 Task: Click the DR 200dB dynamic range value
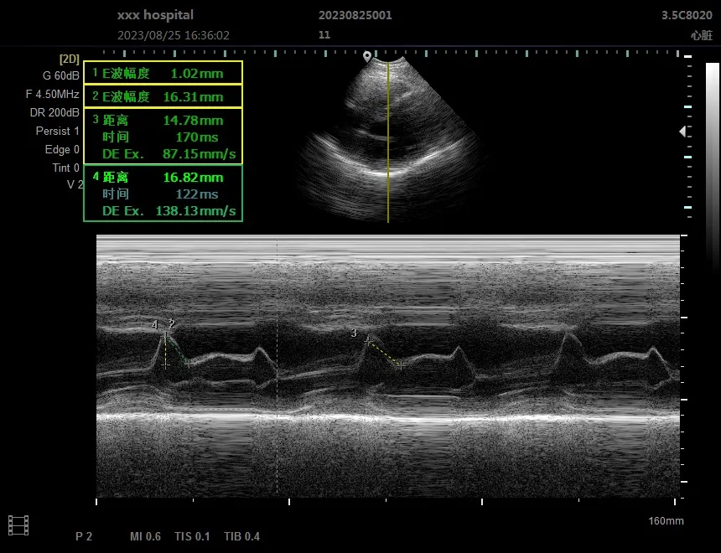coord(54,112)
